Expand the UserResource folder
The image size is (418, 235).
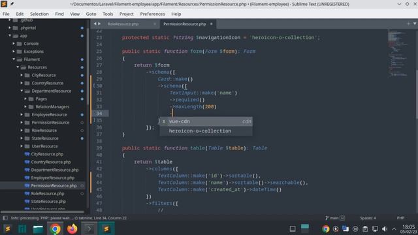[x=22, y=146]
